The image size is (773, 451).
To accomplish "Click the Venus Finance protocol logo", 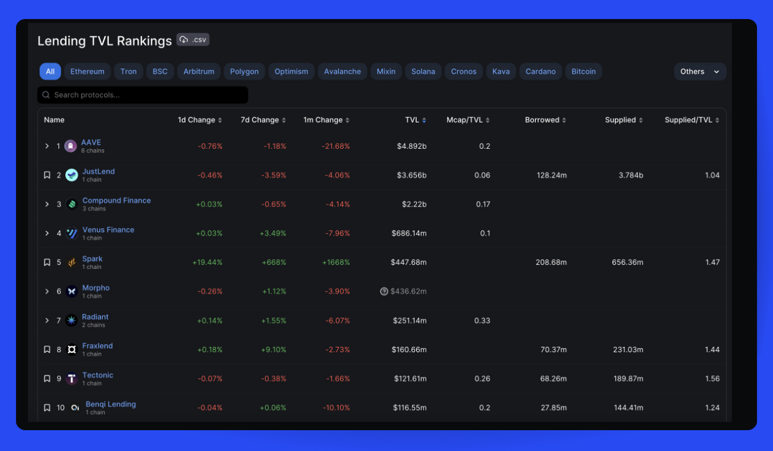I will pyautogui.click(x=72, y=233).
